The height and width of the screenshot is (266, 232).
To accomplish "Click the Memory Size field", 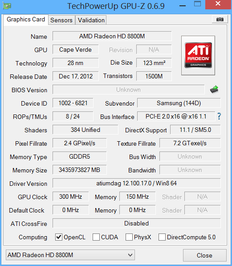I will pyautogui.click(x=80, y=170).
